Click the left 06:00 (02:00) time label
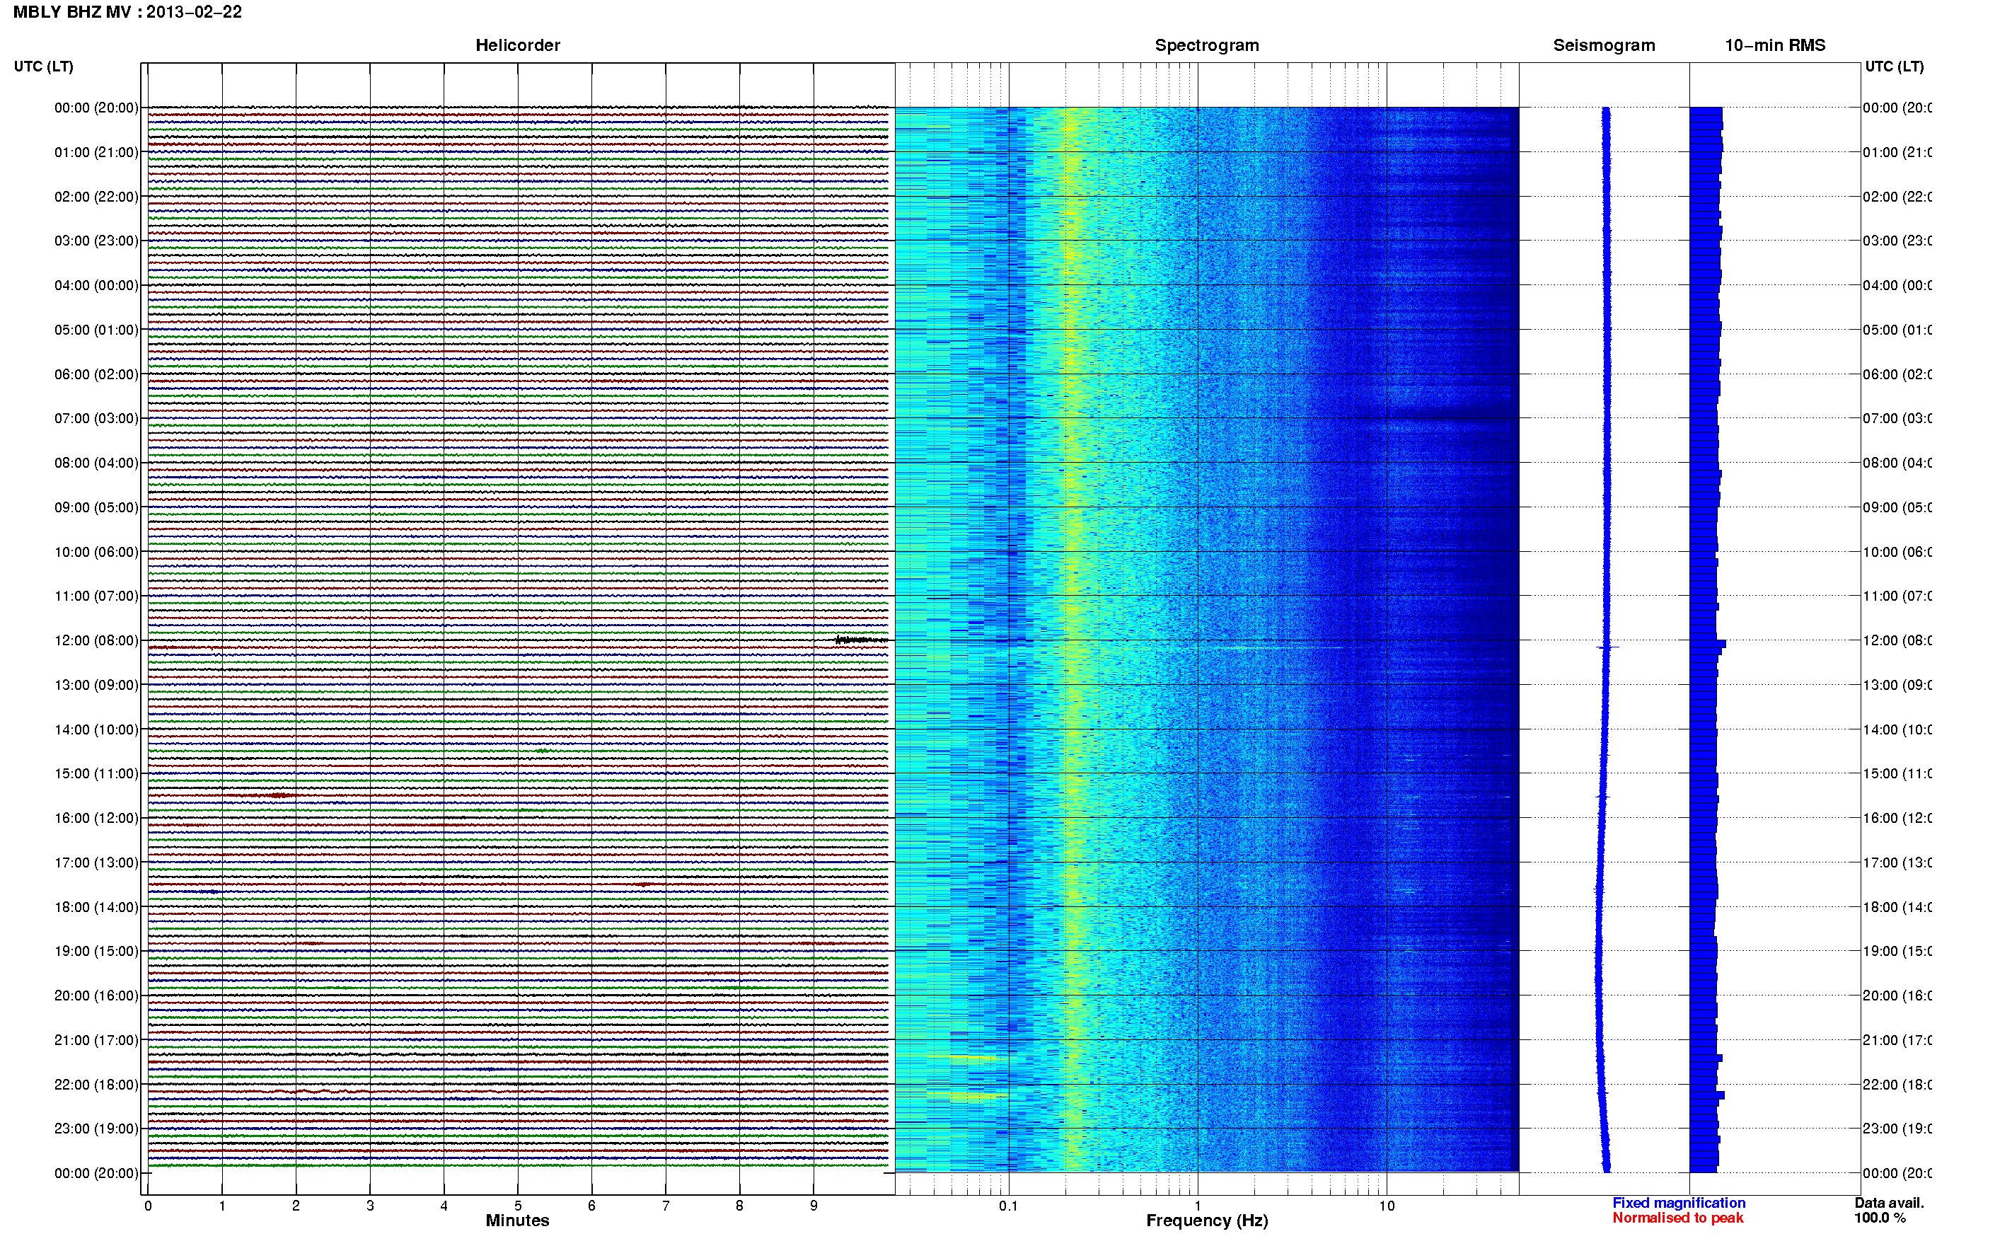This screenshot has height=1258, width=2012. point(96,374)
